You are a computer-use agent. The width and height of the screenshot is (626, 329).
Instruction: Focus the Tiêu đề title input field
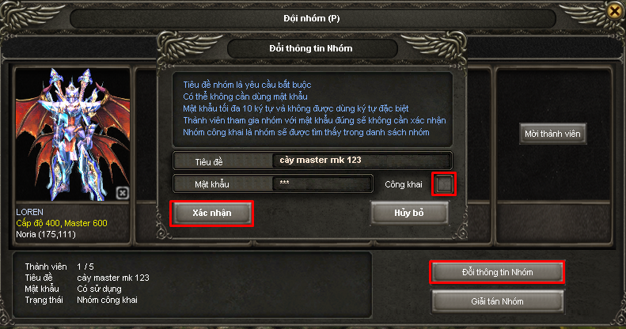click(x=362, y=161)
